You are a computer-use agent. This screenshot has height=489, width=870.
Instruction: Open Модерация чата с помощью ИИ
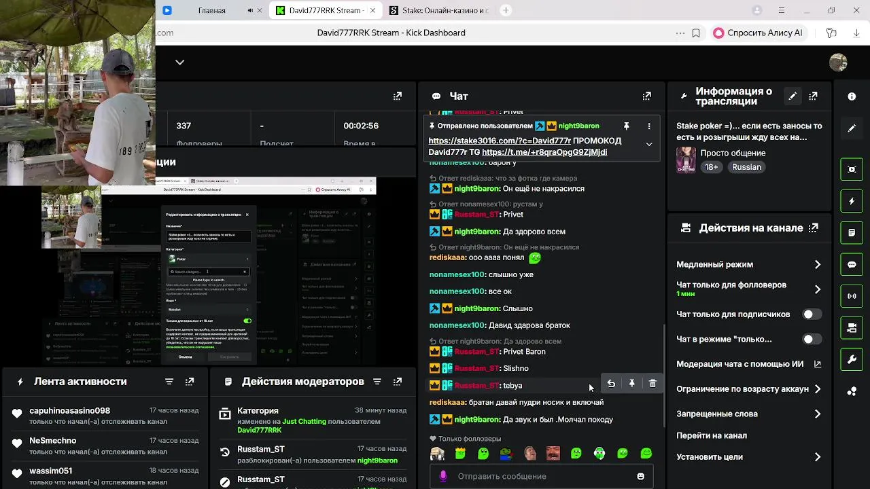click(750, 364)
